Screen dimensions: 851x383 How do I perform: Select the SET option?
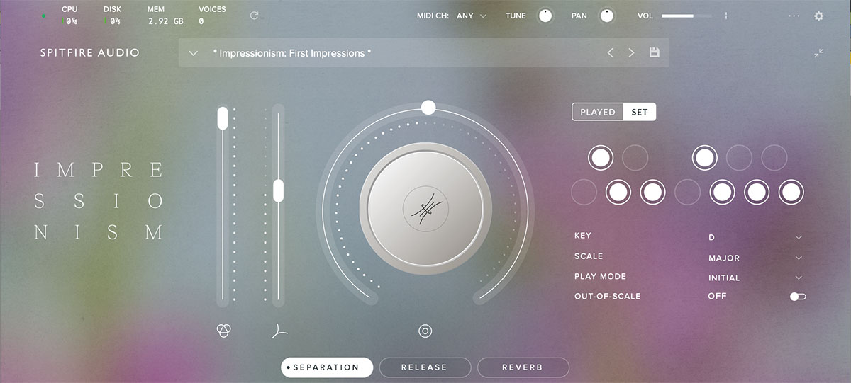tap(640, 112)
